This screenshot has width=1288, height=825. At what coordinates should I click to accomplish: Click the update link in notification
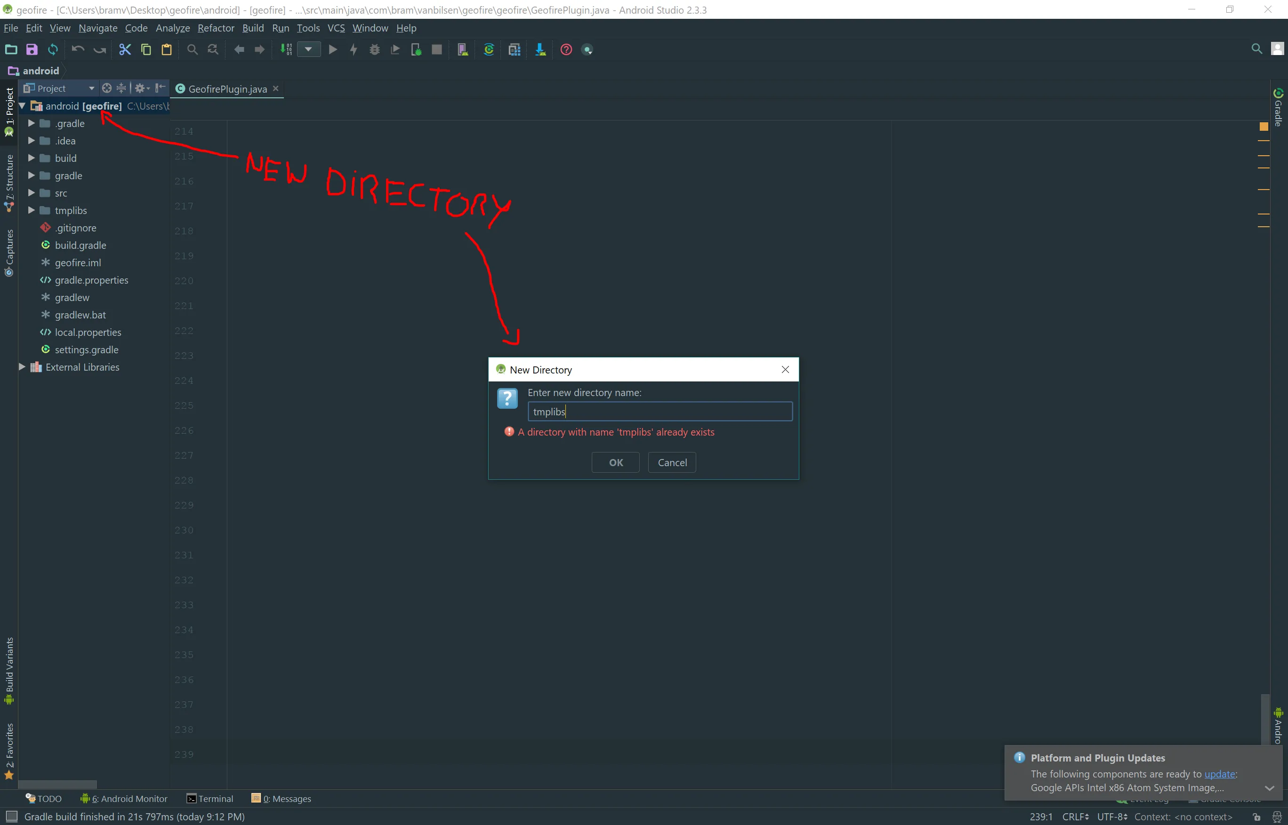click(x=1219, y=774)
